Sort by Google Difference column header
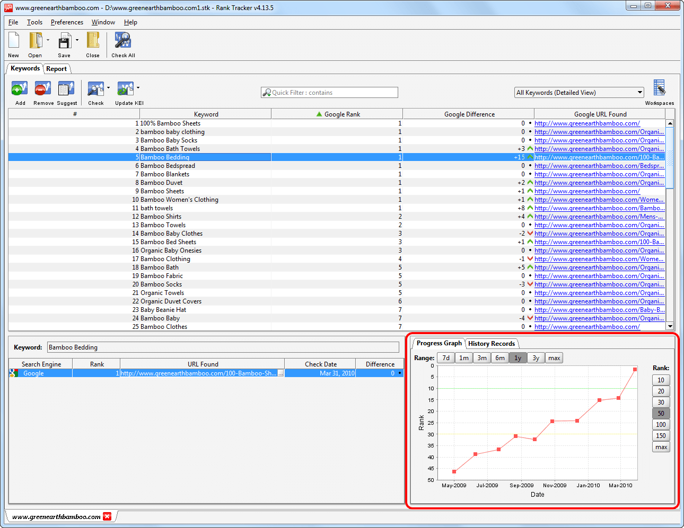The height and width of the screenshot is (528, 684). point(469,114)
